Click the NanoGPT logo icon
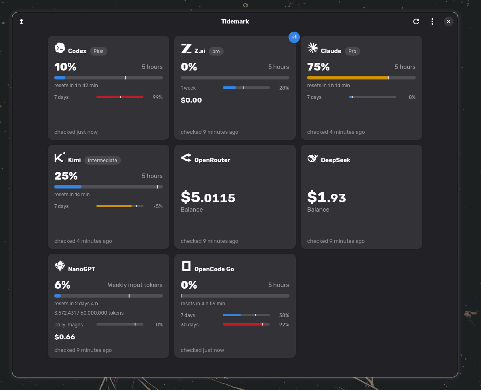Screen dimensions: 481x390 pos(60,266)
